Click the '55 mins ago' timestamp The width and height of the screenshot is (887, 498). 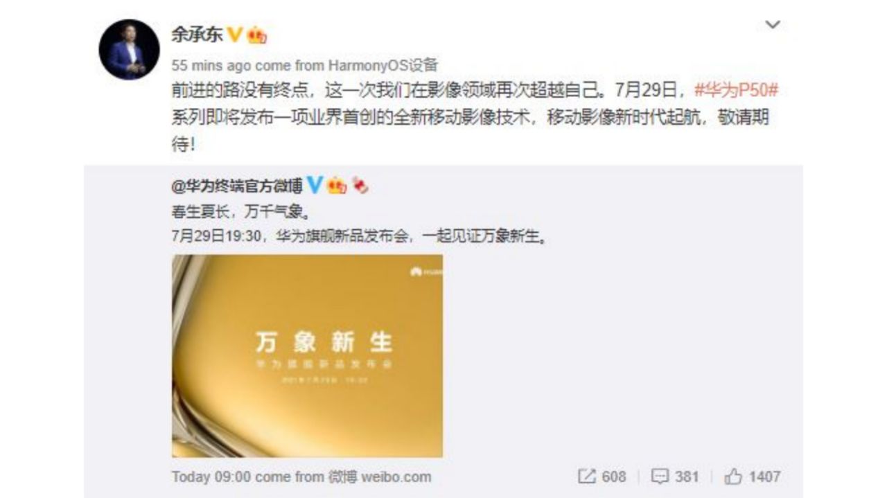click(211, 66)
